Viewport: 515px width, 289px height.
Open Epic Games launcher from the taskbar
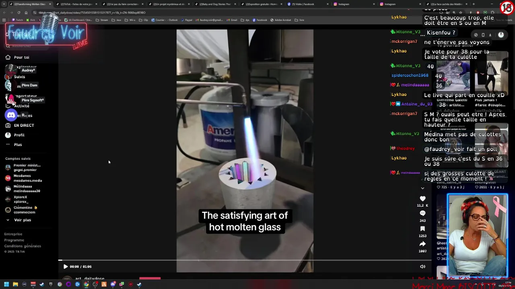click(51, 284)
